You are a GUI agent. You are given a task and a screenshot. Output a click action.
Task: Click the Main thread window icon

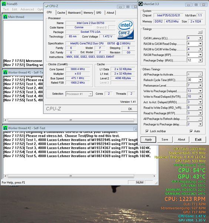click(x=5, y=17)
